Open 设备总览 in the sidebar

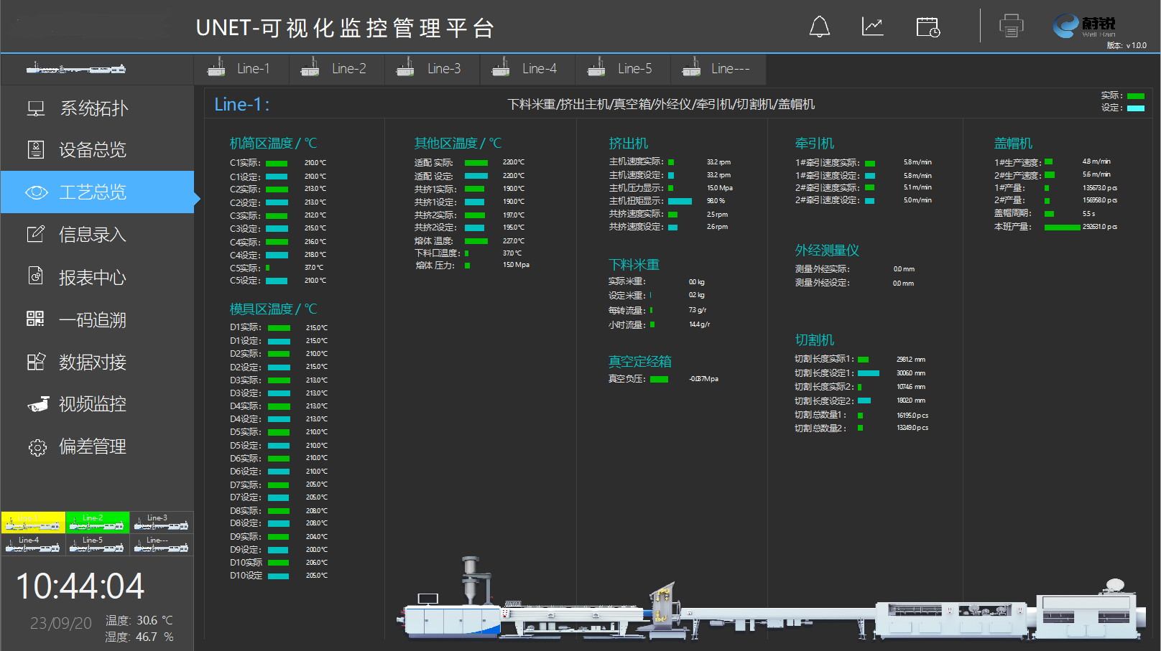(92, 150)
